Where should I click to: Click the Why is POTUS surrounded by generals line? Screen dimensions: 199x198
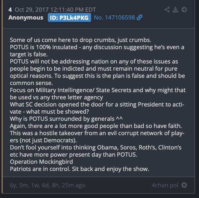(x=66, y=119)
